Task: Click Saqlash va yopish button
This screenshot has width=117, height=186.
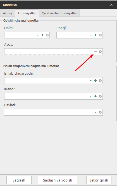Action: coord(58,180)
